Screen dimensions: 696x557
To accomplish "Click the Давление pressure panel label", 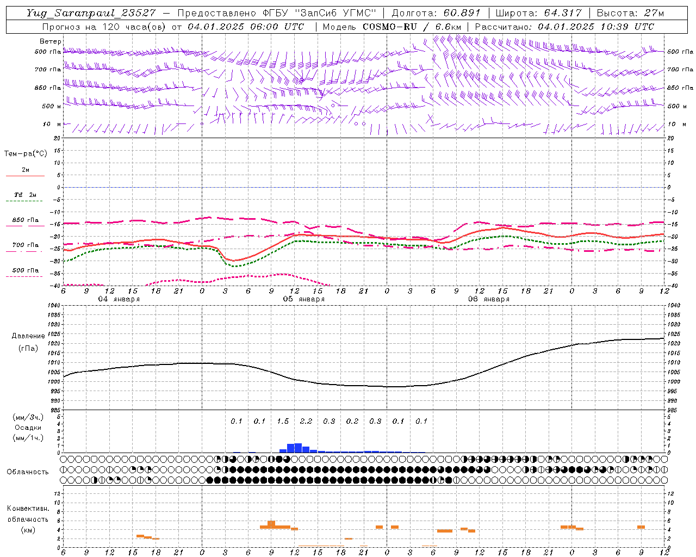I will coord(28,336).
